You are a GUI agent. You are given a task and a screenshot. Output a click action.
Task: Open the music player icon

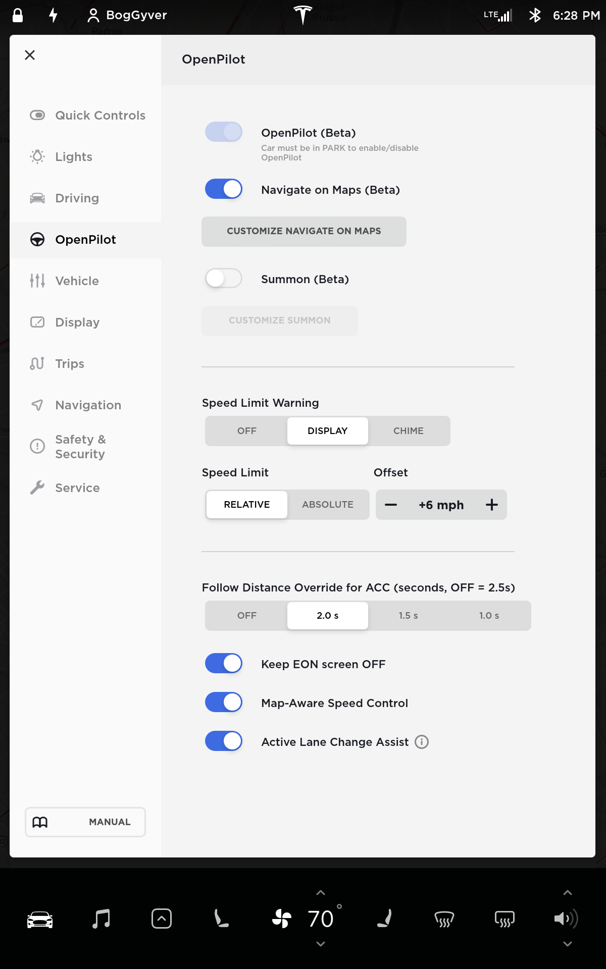pos(101,919)
